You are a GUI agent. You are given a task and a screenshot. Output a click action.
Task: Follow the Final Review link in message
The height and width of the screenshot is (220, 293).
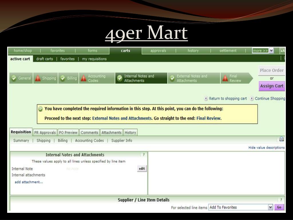[209, 118]
